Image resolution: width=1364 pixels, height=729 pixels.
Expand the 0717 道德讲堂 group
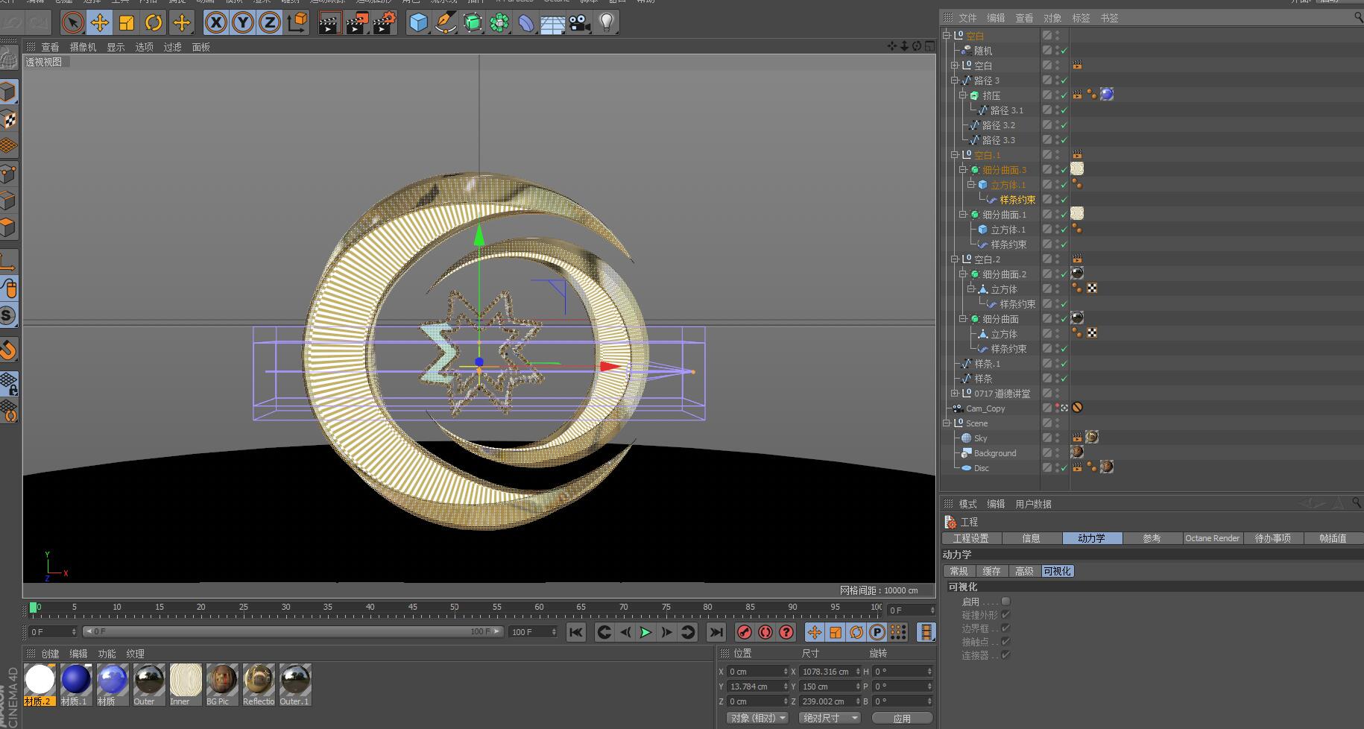click(x=955, y=394)
